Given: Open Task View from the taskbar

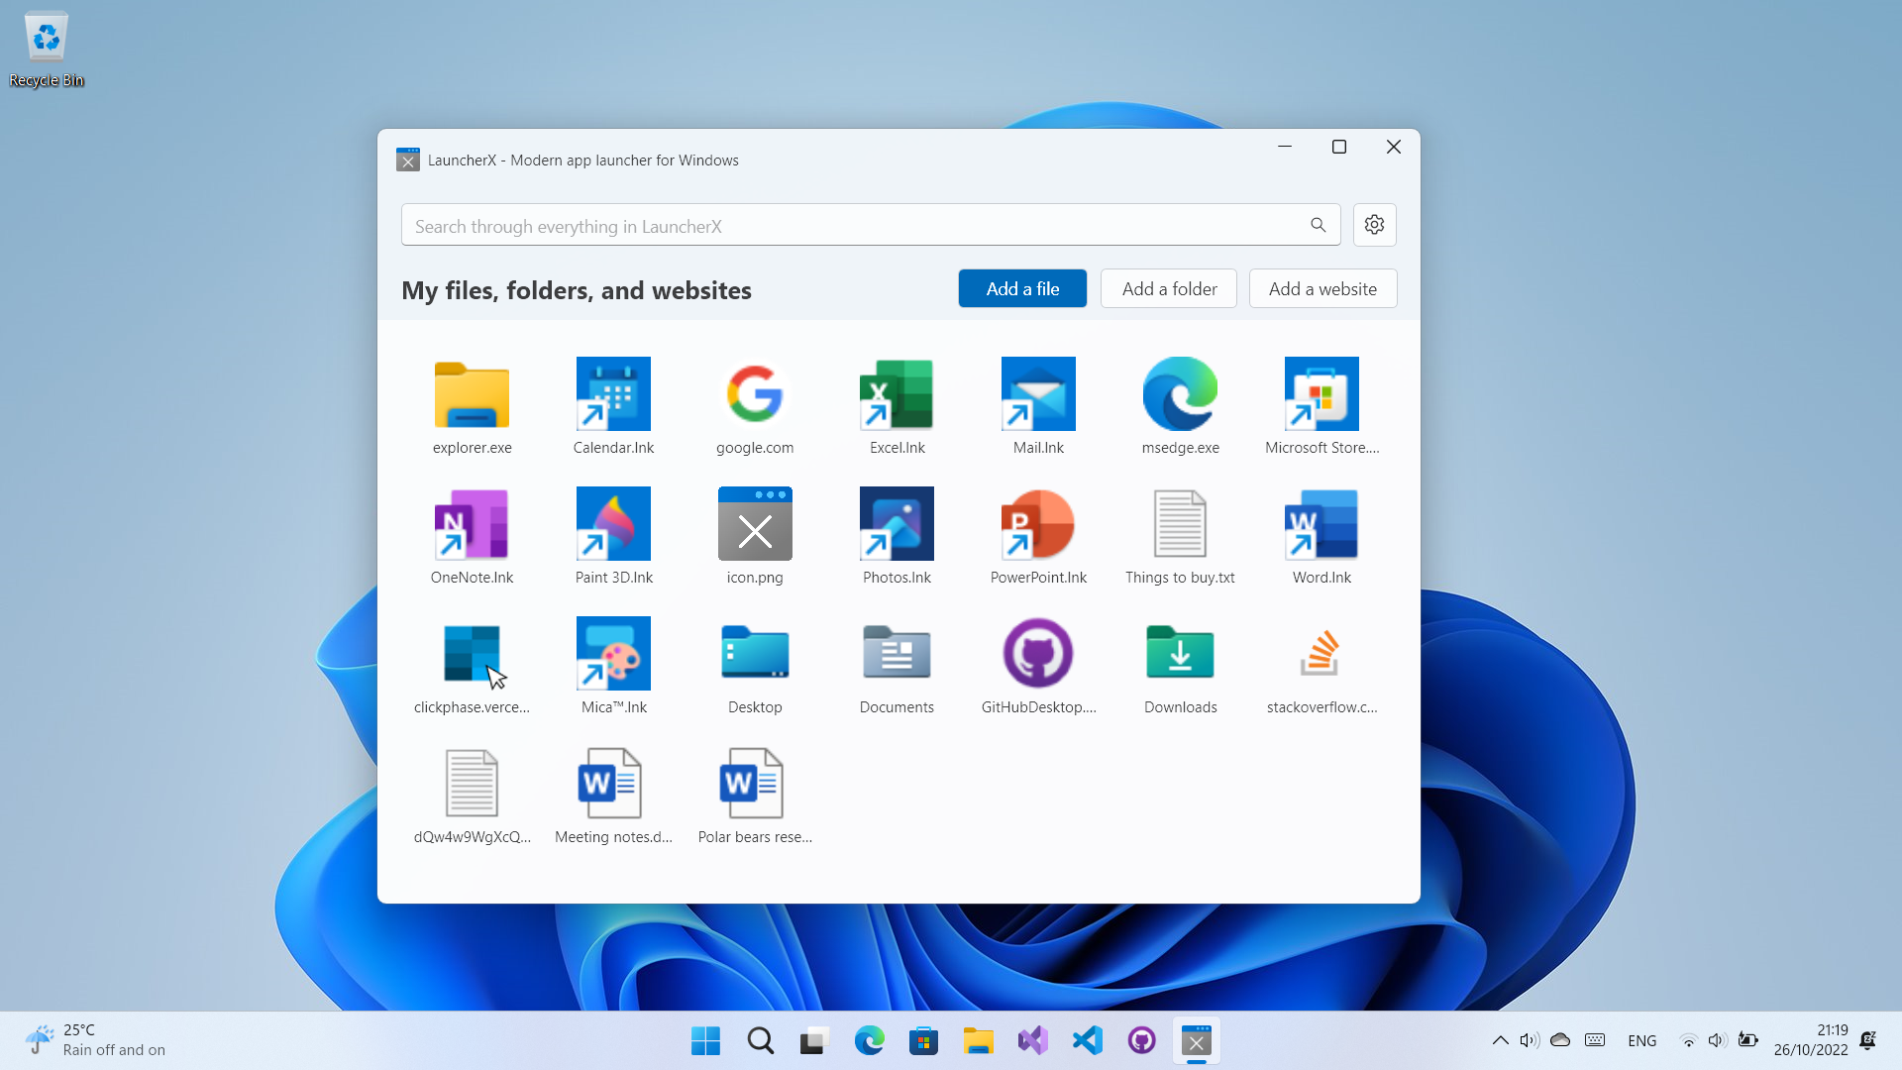Looking at the screenshot, I should coord(814,1040).
